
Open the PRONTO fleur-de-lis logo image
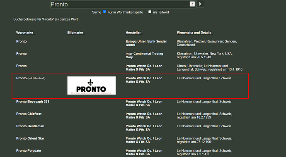point(91,86)
